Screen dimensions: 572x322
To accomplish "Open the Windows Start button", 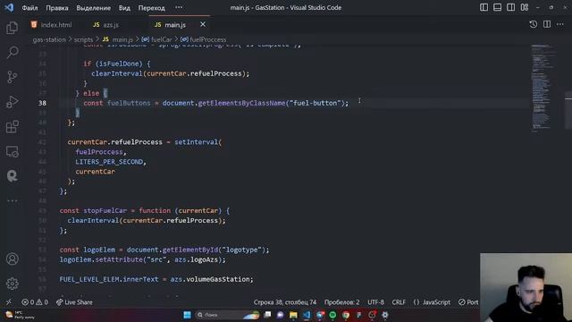I will (x=187, y=315).
